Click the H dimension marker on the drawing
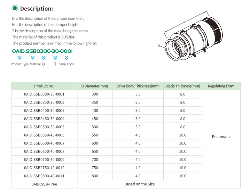Screen dimensions: 250x191 (185, 22)
